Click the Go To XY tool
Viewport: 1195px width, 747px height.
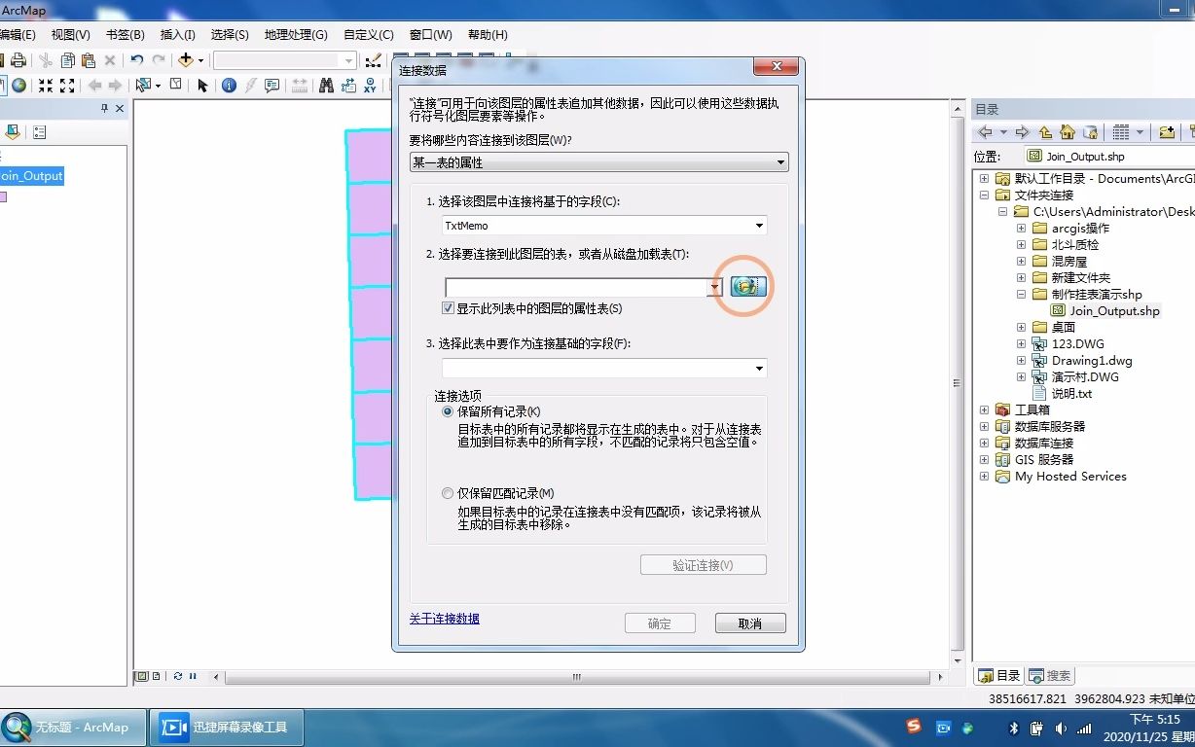pyautogui.click(x=370, y=86)
